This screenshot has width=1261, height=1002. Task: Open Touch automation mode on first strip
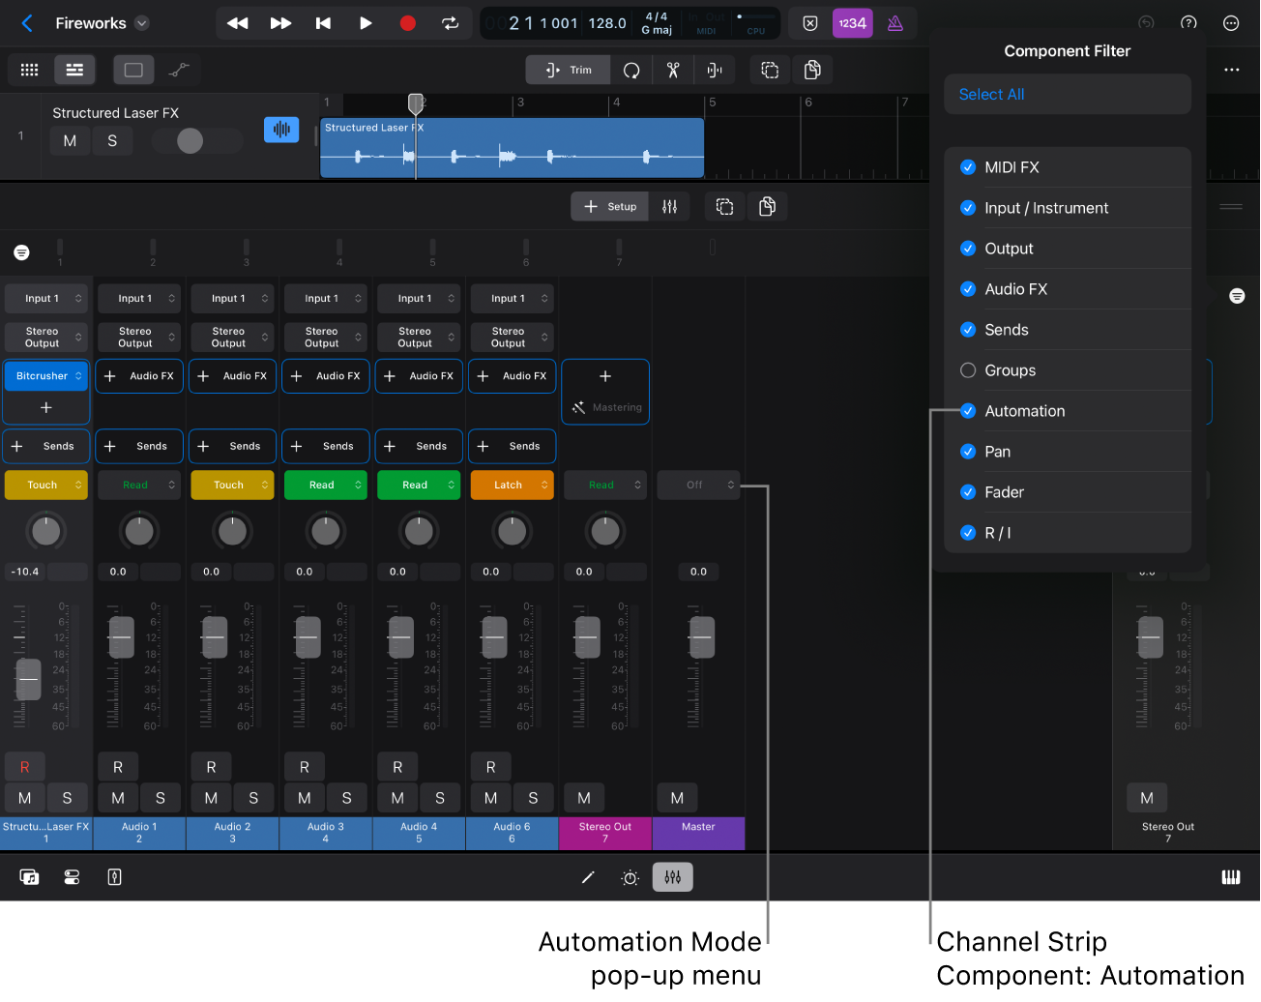(x=46, y=486)
